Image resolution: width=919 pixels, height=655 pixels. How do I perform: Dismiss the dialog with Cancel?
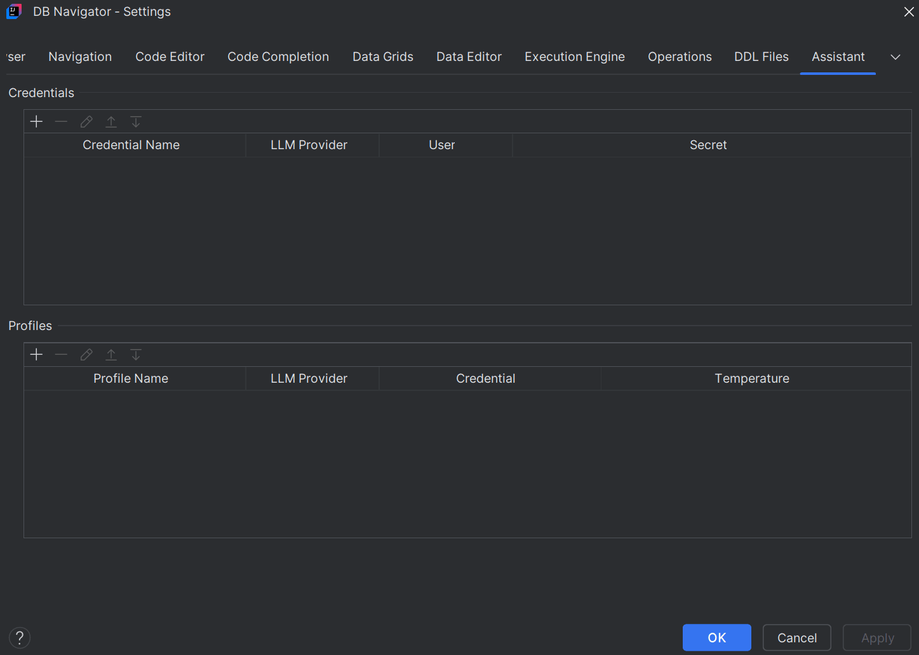tap(796, 637)
